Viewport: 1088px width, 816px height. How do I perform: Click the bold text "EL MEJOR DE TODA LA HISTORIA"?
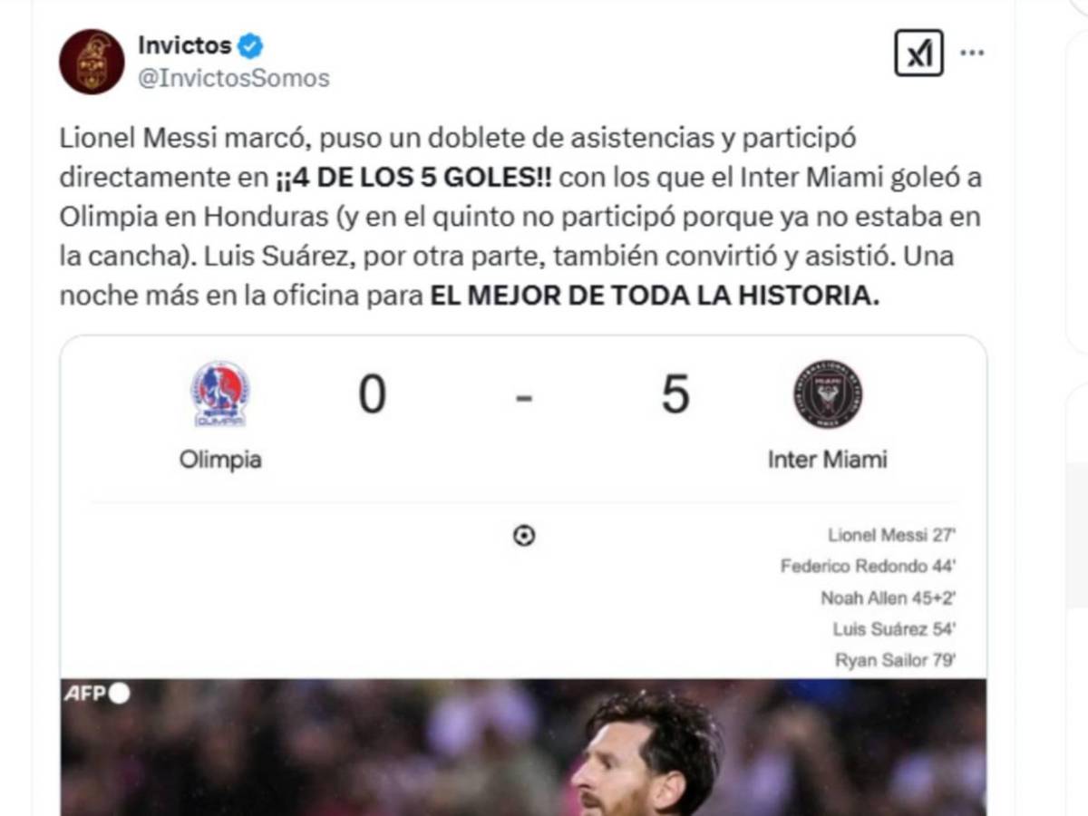coord(654,297)
